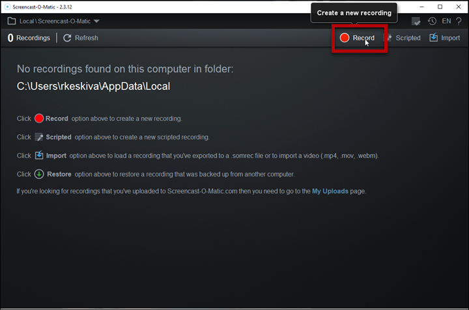This screenshot has width=469, height=310.
Task: Refresh the recordings list
Action: coord(81,38)
